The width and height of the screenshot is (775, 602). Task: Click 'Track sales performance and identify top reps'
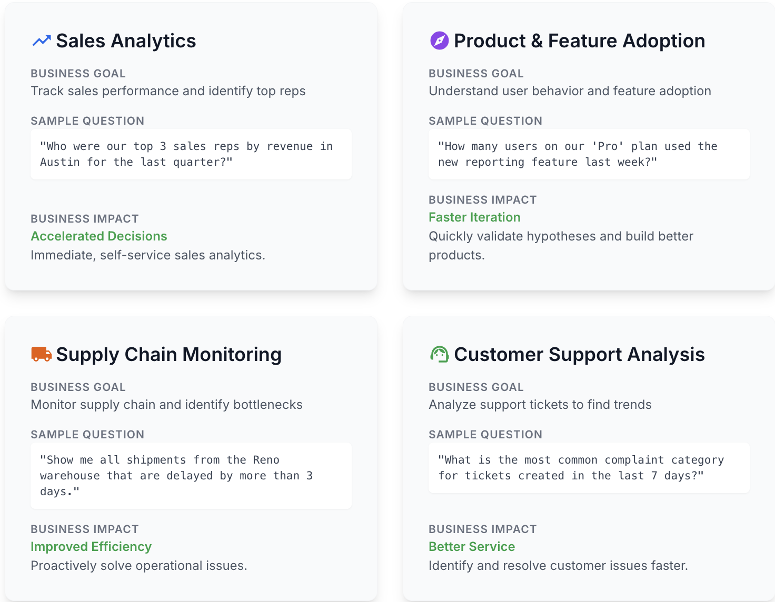coord(168,91)
